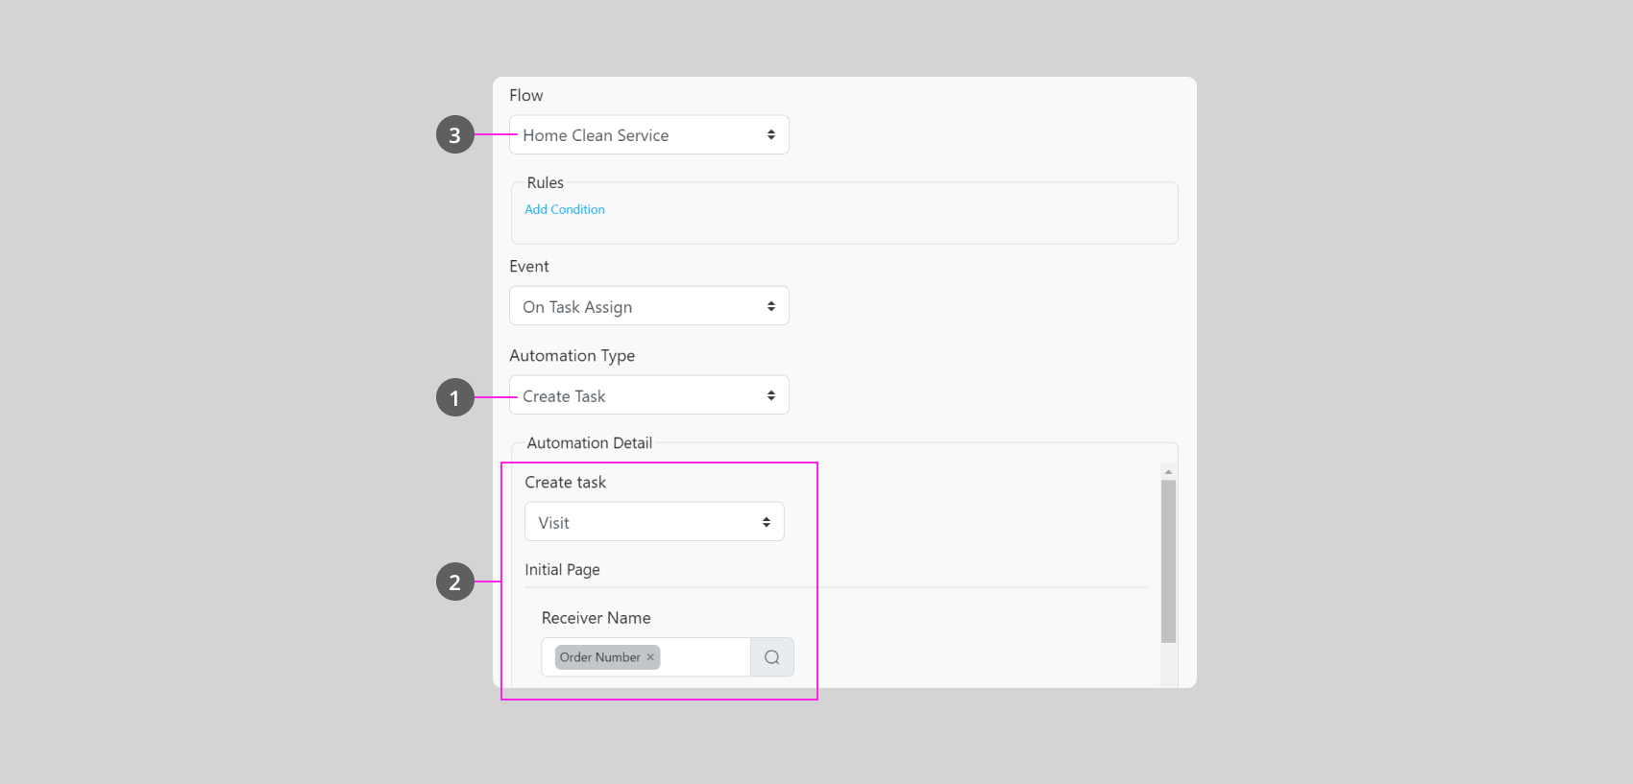
Task: Click the Automation Detail section heading
Action: coord(589,443)
